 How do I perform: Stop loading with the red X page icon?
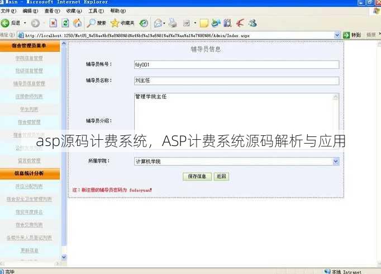tap(53, 23)
